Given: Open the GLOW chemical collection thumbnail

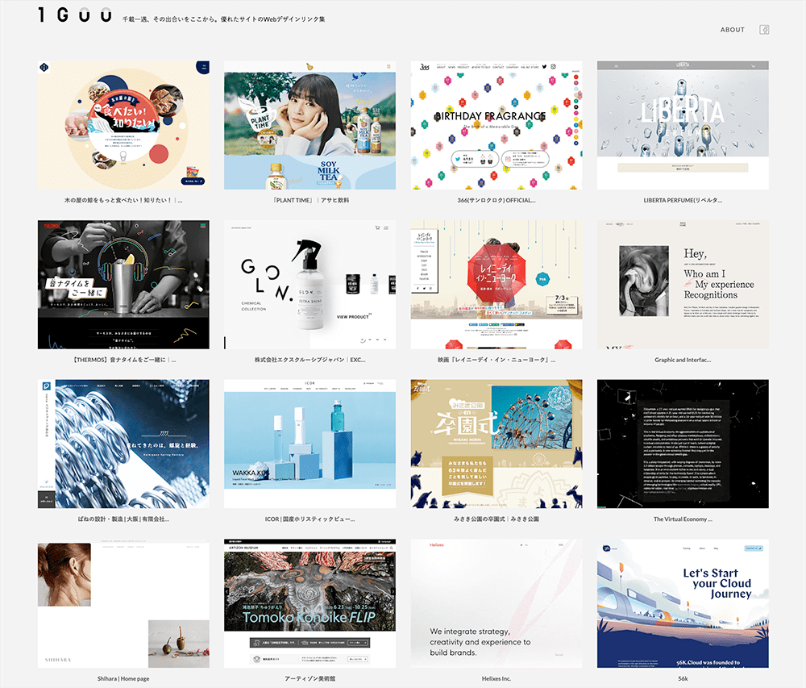Looking at the screenshot, I should coord(310,285).
